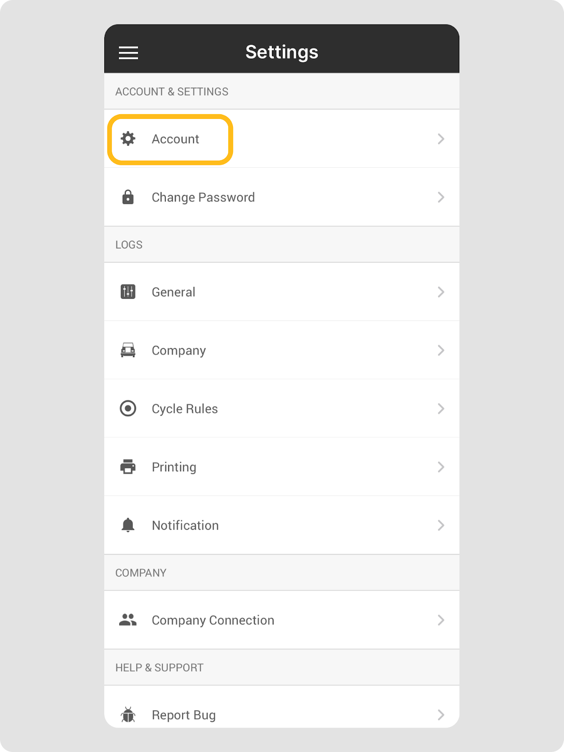Click the Notification bell icon
This screenshot has width=564, height=752.
[128, 525]
